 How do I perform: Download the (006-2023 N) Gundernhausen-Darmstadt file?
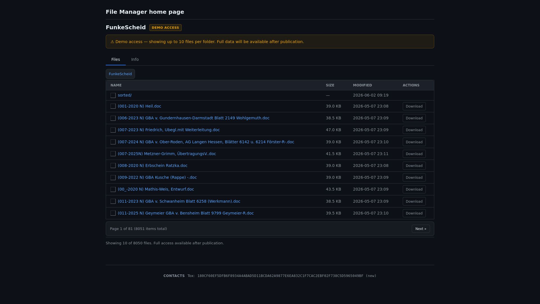(x=414, y=118)
